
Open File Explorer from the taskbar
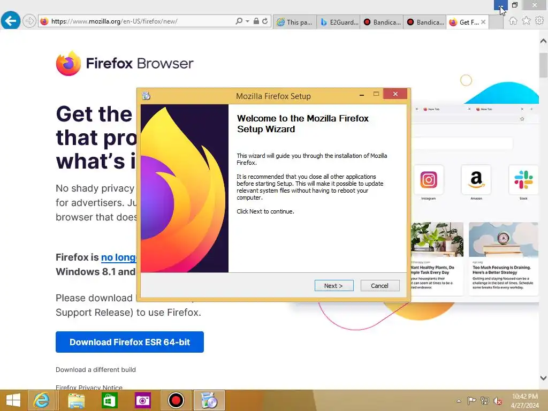(76, 400)
